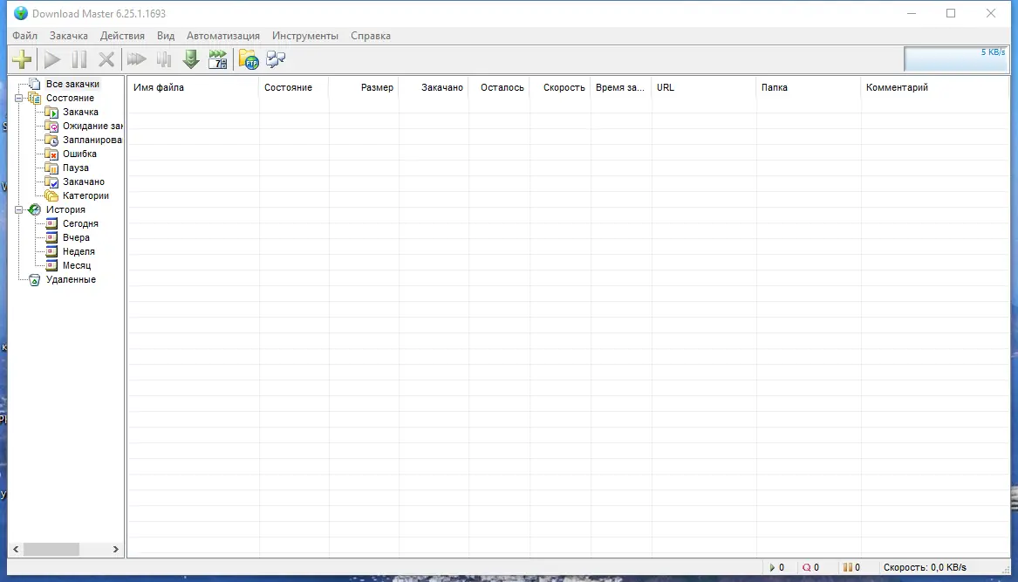Viewport: 1018px width, 582px height.
Task: Select the Закачано tree item
Action: tap(83, 181)
